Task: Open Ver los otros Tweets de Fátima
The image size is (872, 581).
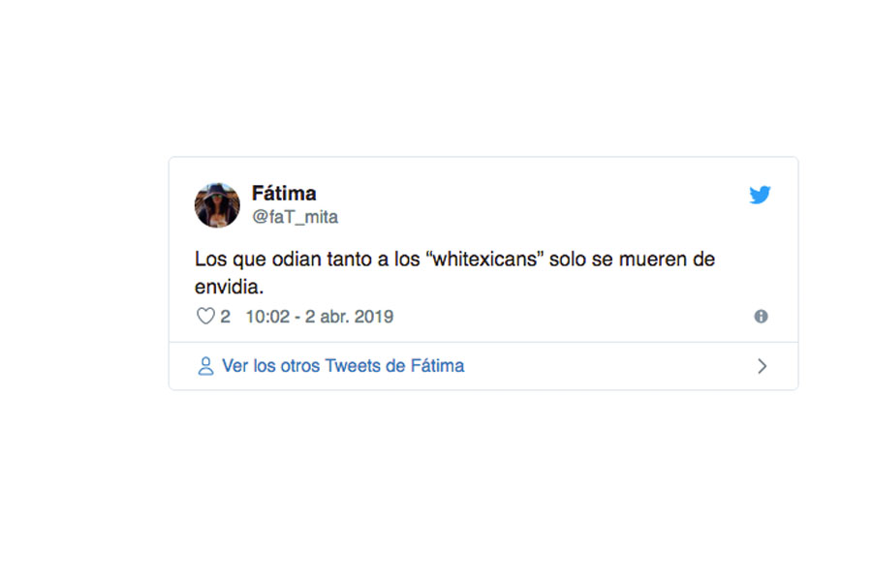Action: click(x=343, y=366)
